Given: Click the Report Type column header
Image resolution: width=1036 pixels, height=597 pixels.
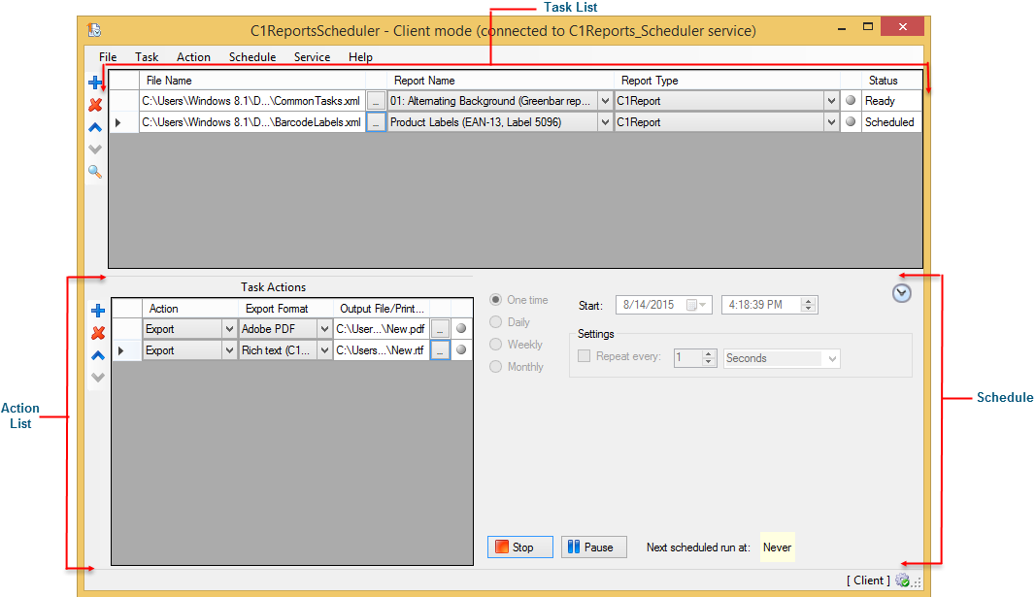Looking at the screenshot, I should tap(727, 80).
